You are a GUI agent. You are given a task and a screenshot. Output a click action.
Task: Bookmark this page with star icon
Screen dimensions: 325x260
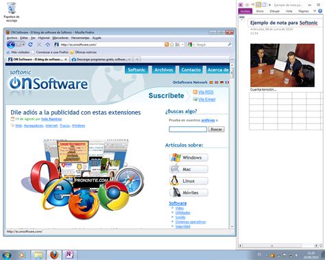172,45
